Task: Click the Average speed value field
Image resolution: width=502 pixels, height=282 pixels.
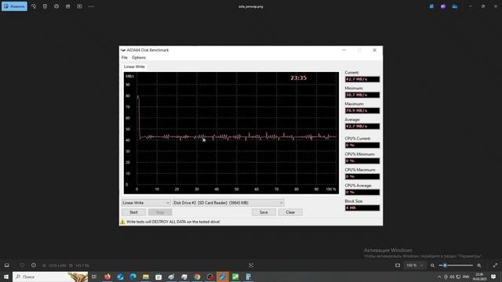Action: (362, 126)
